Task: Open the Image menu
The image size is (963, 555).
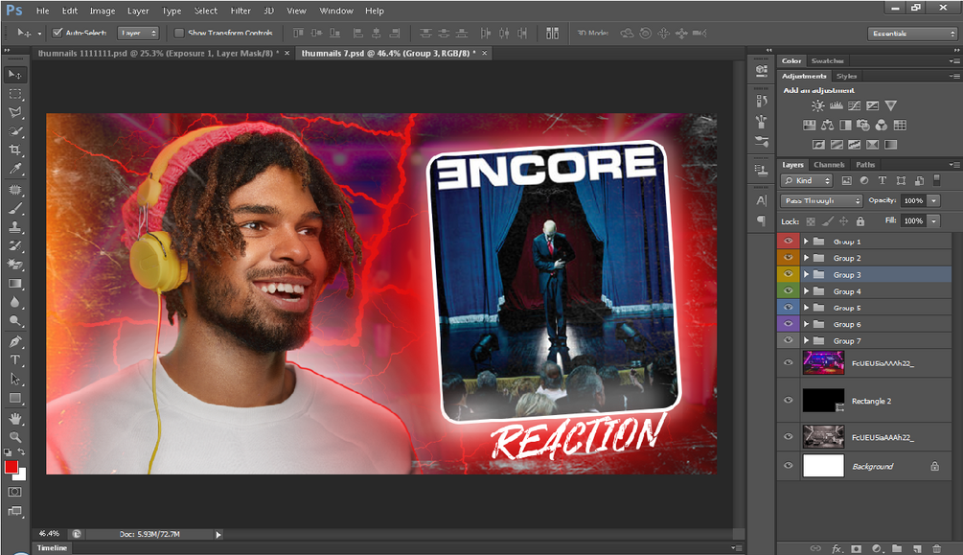Action: tap(102, 11)
